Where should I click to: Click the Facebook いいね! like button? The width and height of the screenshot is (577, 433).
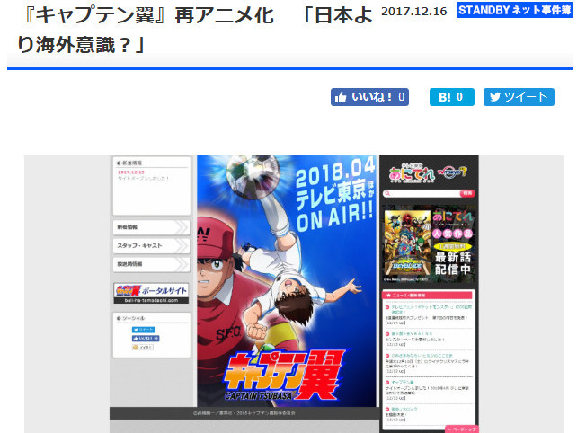369,97
